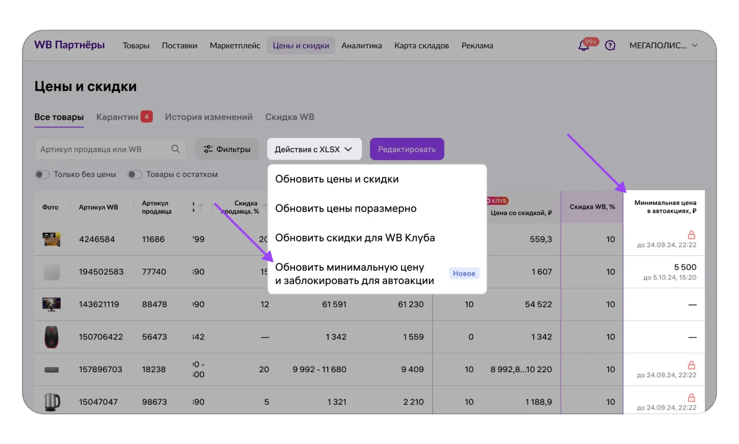Image resolution: width=739 pixels, height=444 pixels.
Task: Open МЕГАПОЛИС account dropdown
Action: tap(663, 45)
